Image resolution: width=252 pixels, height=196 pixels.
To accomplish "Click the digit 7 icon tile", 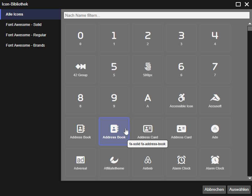I will click(215, 69).
